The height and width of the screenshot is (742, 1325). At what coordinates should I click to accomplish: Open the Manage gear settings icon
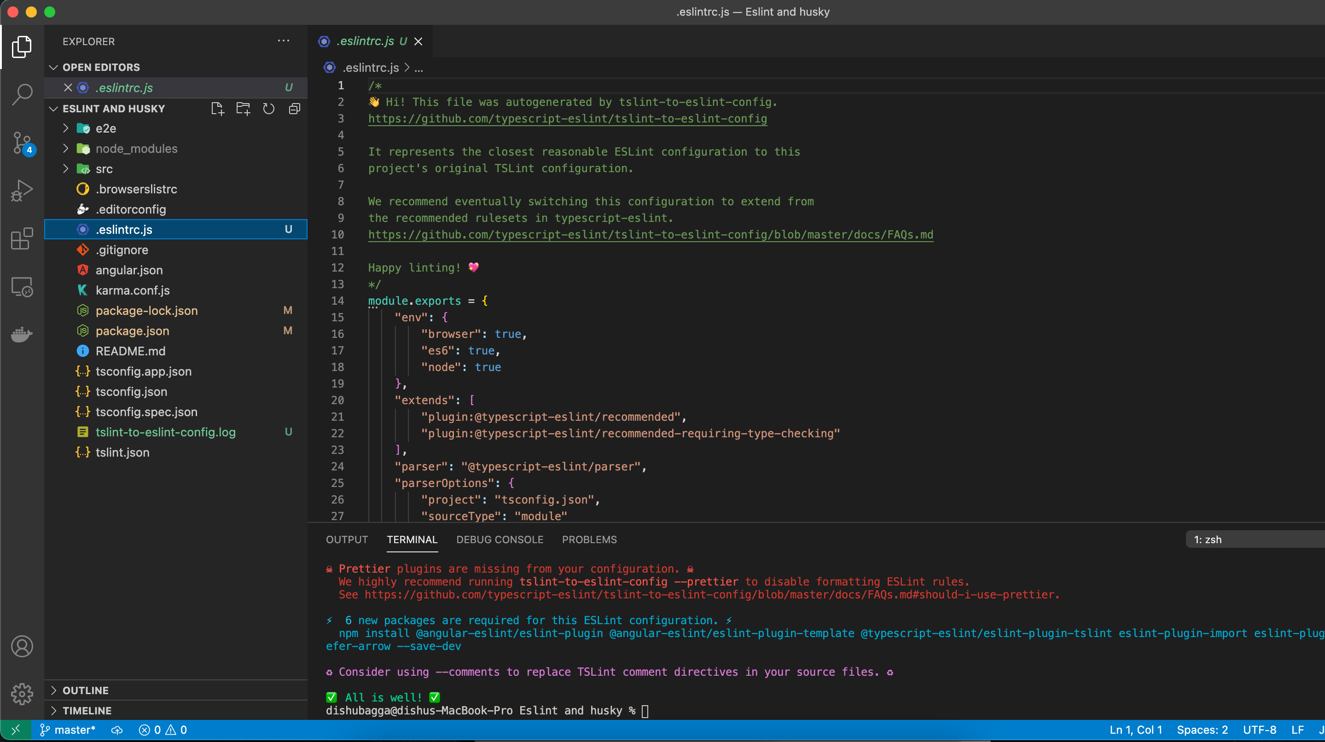point(22,694)
